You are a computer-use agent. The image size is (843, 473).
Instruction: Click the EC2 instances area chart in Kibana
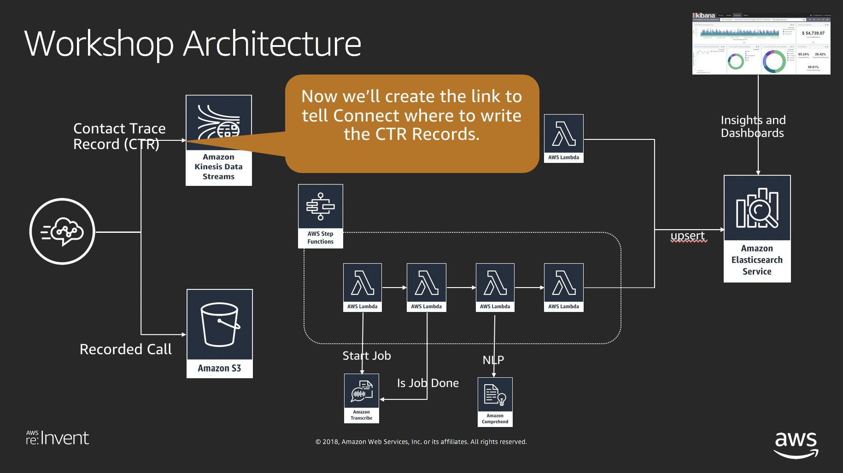[x=740, y=32]
